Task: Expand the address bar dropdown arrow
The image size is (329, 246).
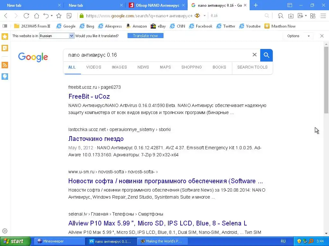Action: [x=205, y=16]
